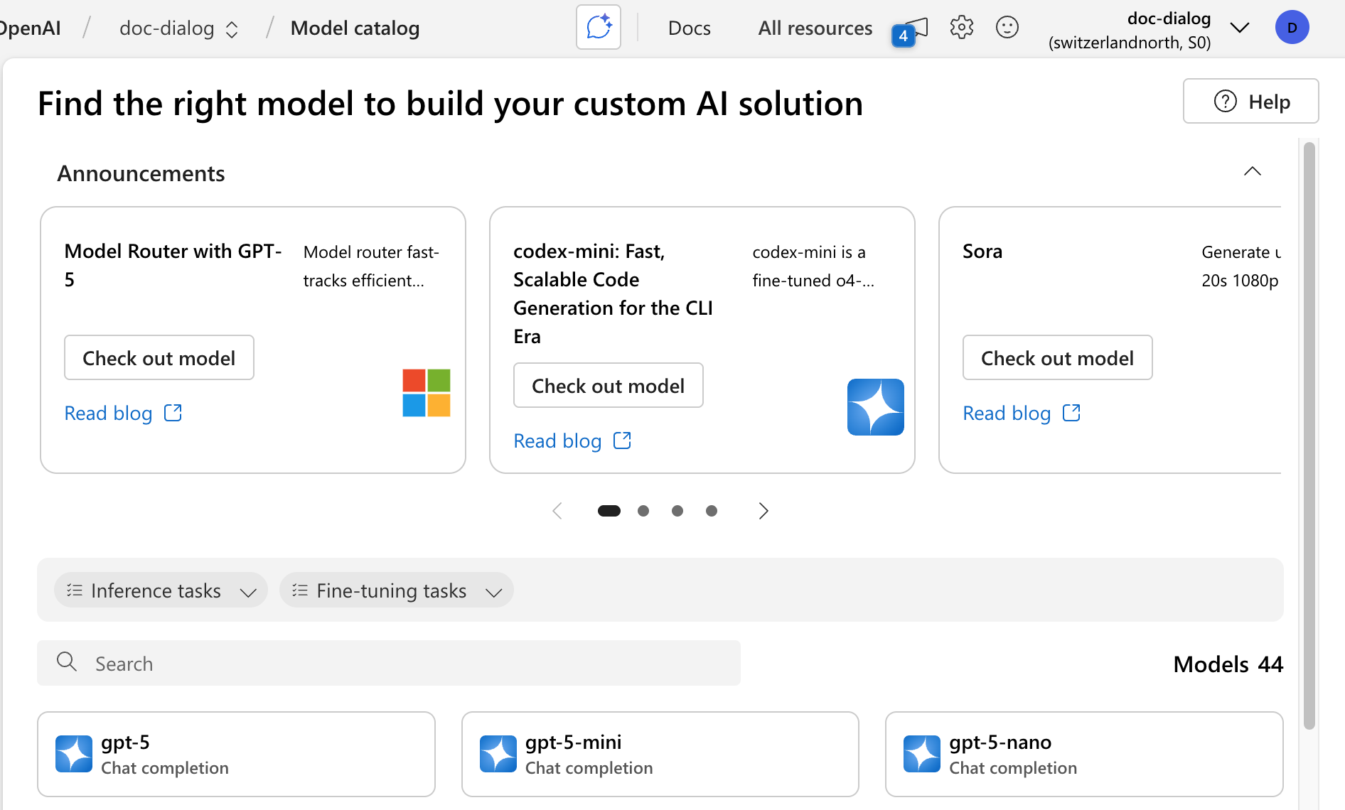Click the Model catalog breadcrumb
The height and width of the screenshot is (810, 1345).
[x=355, y=28]
